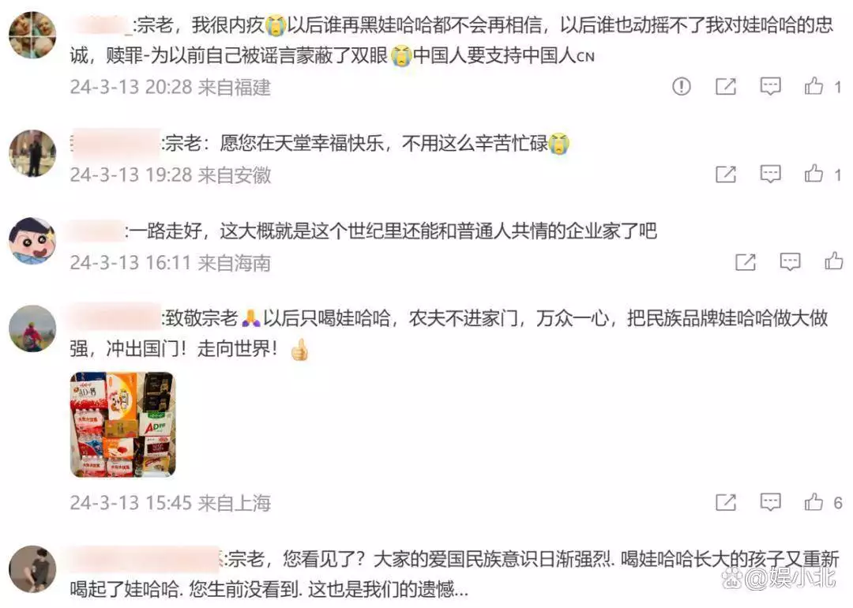Screen dimensions: 853x608
Task: Open the Wahaha products photo thumbnail
Action: pos(123,425)
